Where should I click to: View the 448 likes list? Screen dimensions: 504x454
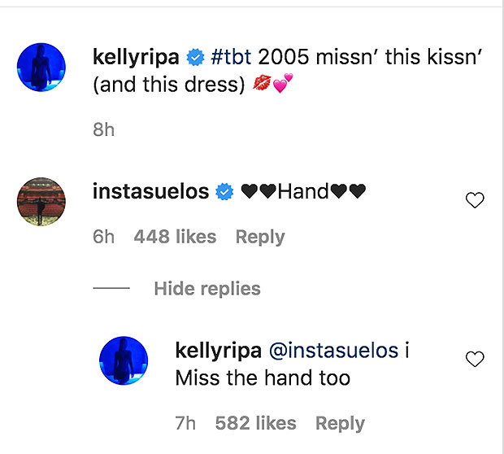175,237
